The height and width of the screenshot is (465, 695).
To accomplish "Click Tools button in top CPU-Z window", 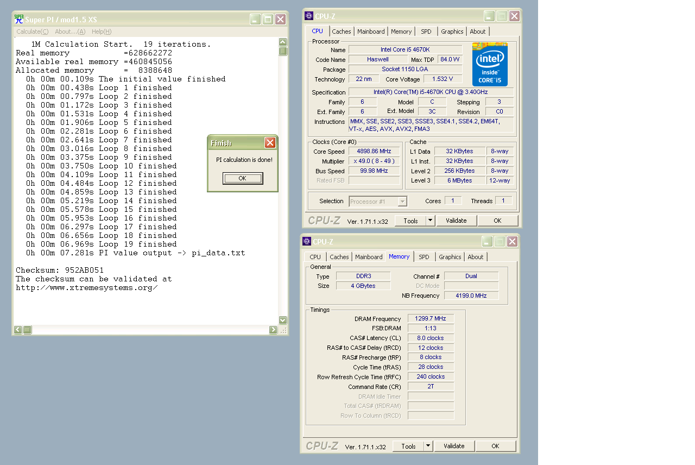I will pyautogui.click(x=410, y=221).
